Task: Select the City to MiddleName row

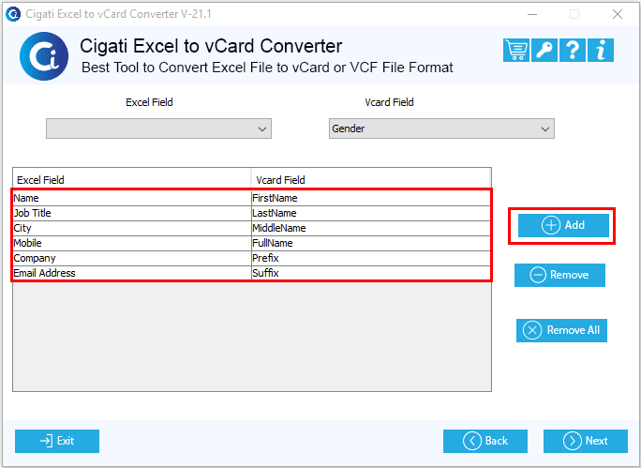Action: (251, 228)
